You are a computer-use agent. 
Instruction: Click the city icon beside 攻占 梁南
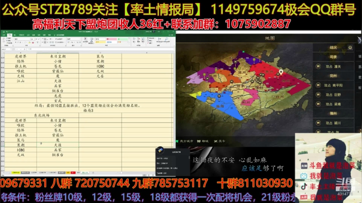(x=318, y=105)
